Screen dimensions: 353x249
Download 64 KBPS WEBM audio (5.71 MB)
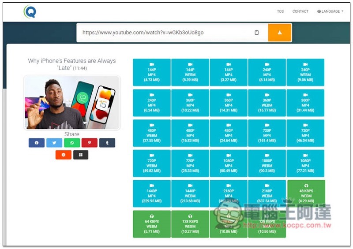[x=152, y=224]
